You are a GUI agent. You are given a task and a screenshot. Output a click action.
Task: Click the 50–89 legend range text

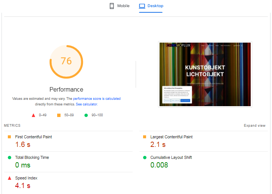pos(69,115)
